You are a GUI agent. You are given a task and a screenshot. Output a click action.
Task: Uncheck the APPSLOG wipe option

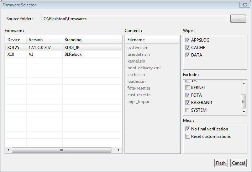188,40
